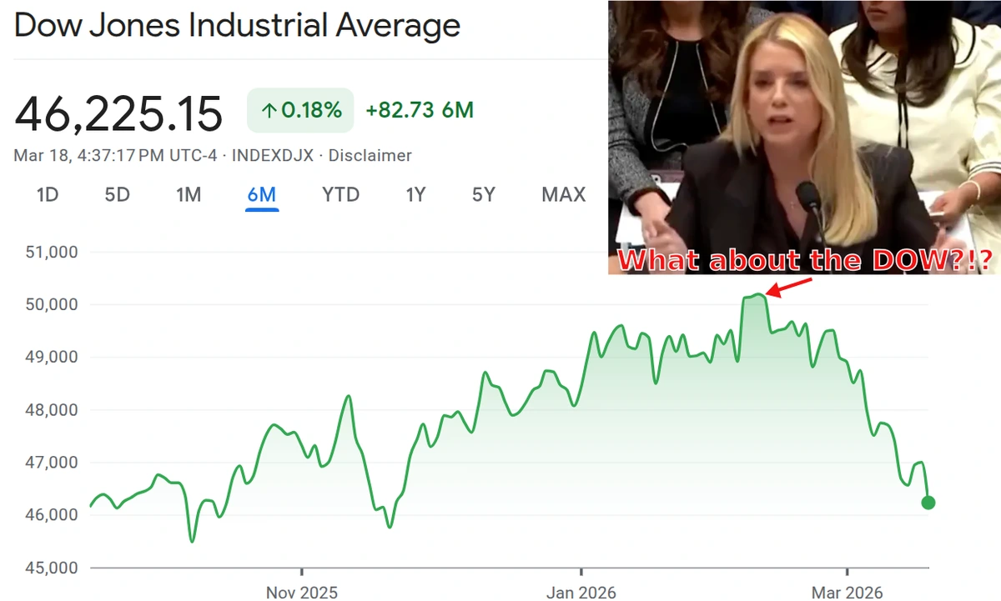This screenshot has width=1001, height=601.
Task: Click the green up arrow in percentage badge
Action: tap(269, 111)
